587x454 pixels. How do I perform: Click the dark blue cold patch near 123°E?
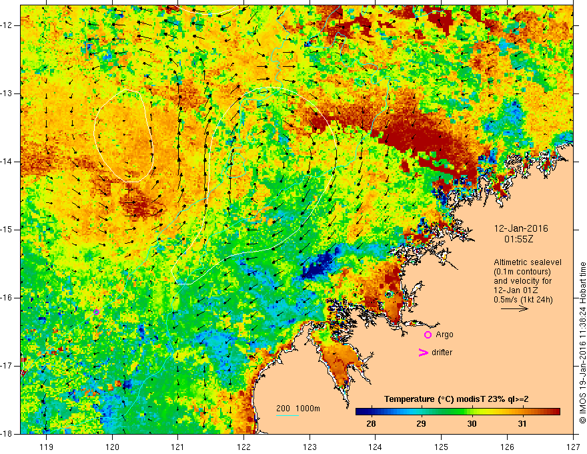[x=317, y=264]
